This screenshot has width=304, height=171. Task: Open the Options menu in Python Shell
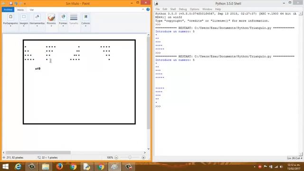point(194,9)
